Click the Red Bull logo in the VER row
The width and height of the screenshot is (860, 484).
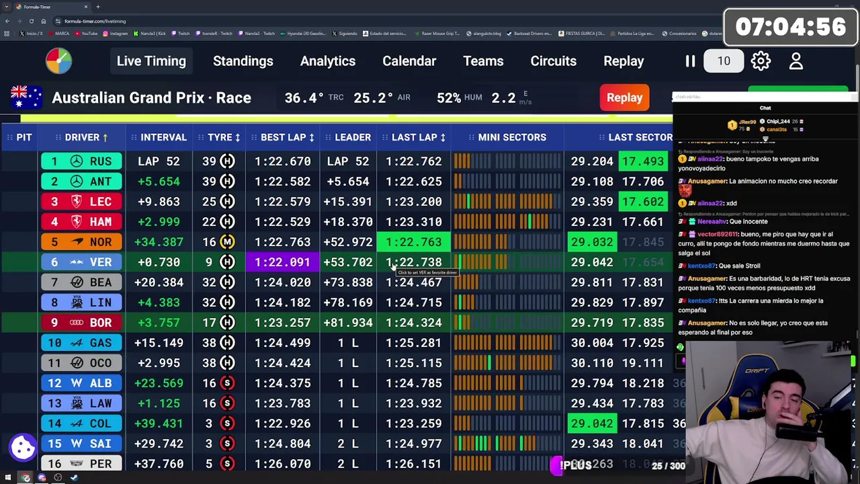click(x=77, y=262)
